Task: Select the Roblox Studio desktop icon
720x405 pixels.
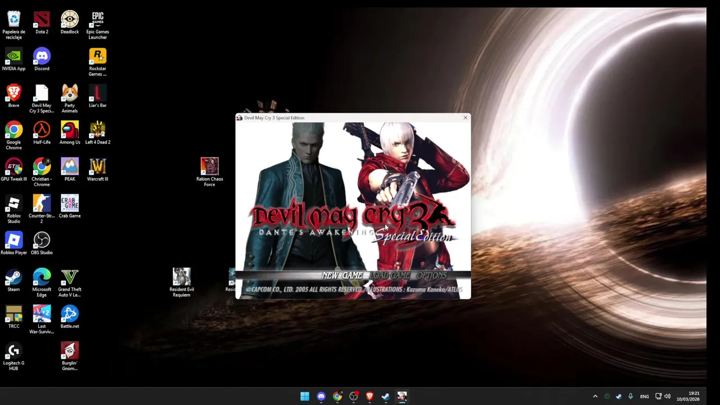Action: click(13, 210)
